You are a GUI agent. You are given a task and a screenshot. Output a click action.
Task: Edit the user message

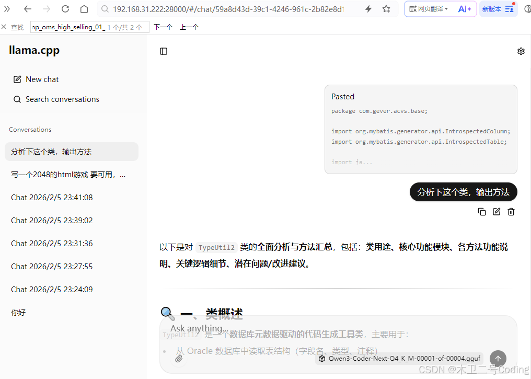[x=497, y=212]
